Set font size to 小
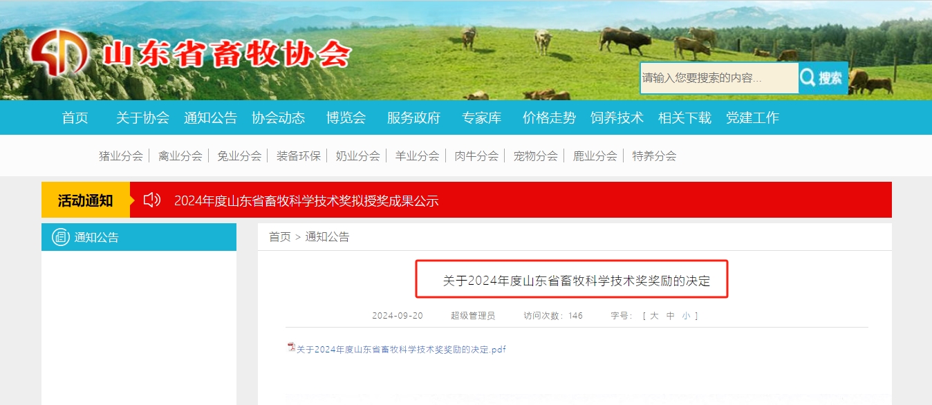932x405 pixels. (686, 316)
